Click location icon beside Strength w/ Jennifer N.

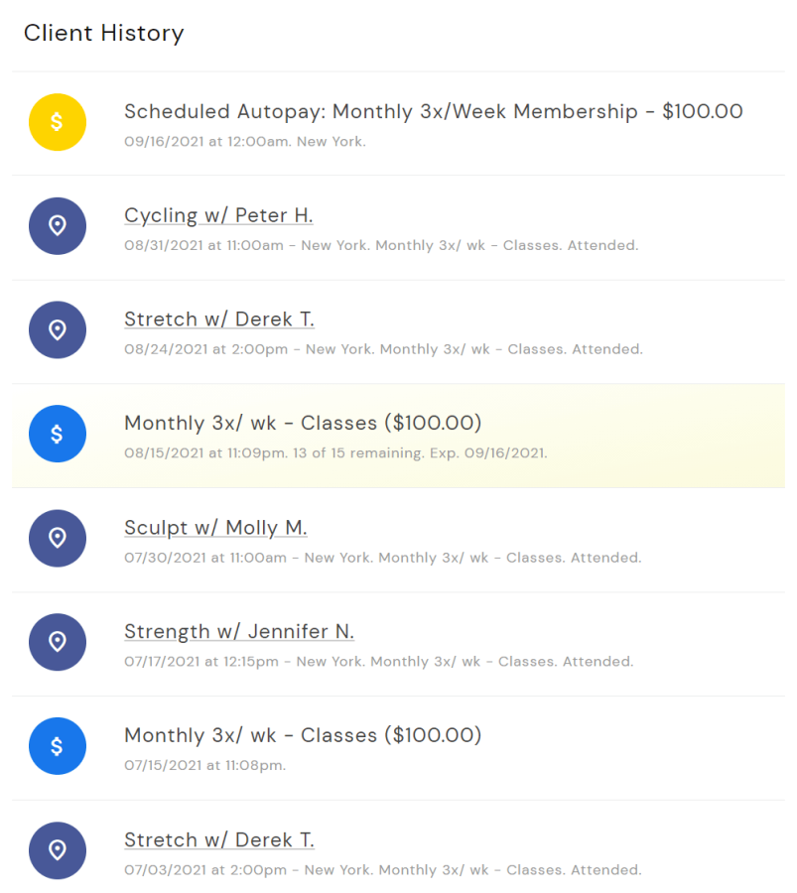click(58, 642)
